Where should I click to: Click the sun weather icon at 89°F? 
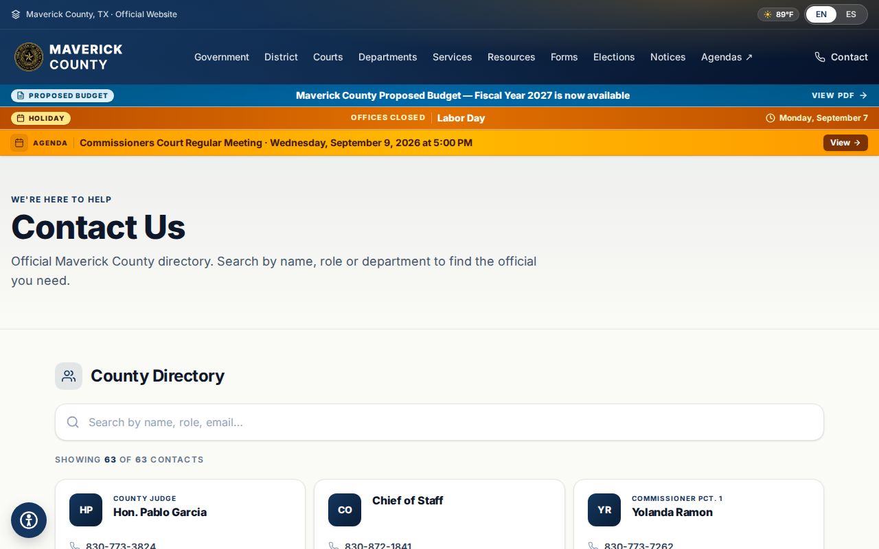point(768,14)
